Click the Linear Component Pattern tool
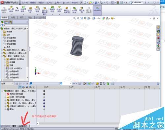The width and height of the screenshot is (165, 130). pyautogui.click(x=23, y=9)
